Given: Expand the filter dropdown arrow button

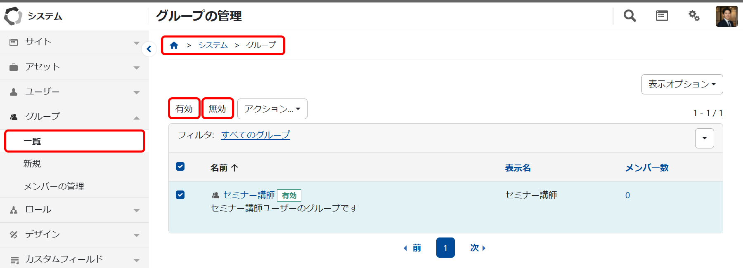Looking at the screenshot, I should point(704,138).
